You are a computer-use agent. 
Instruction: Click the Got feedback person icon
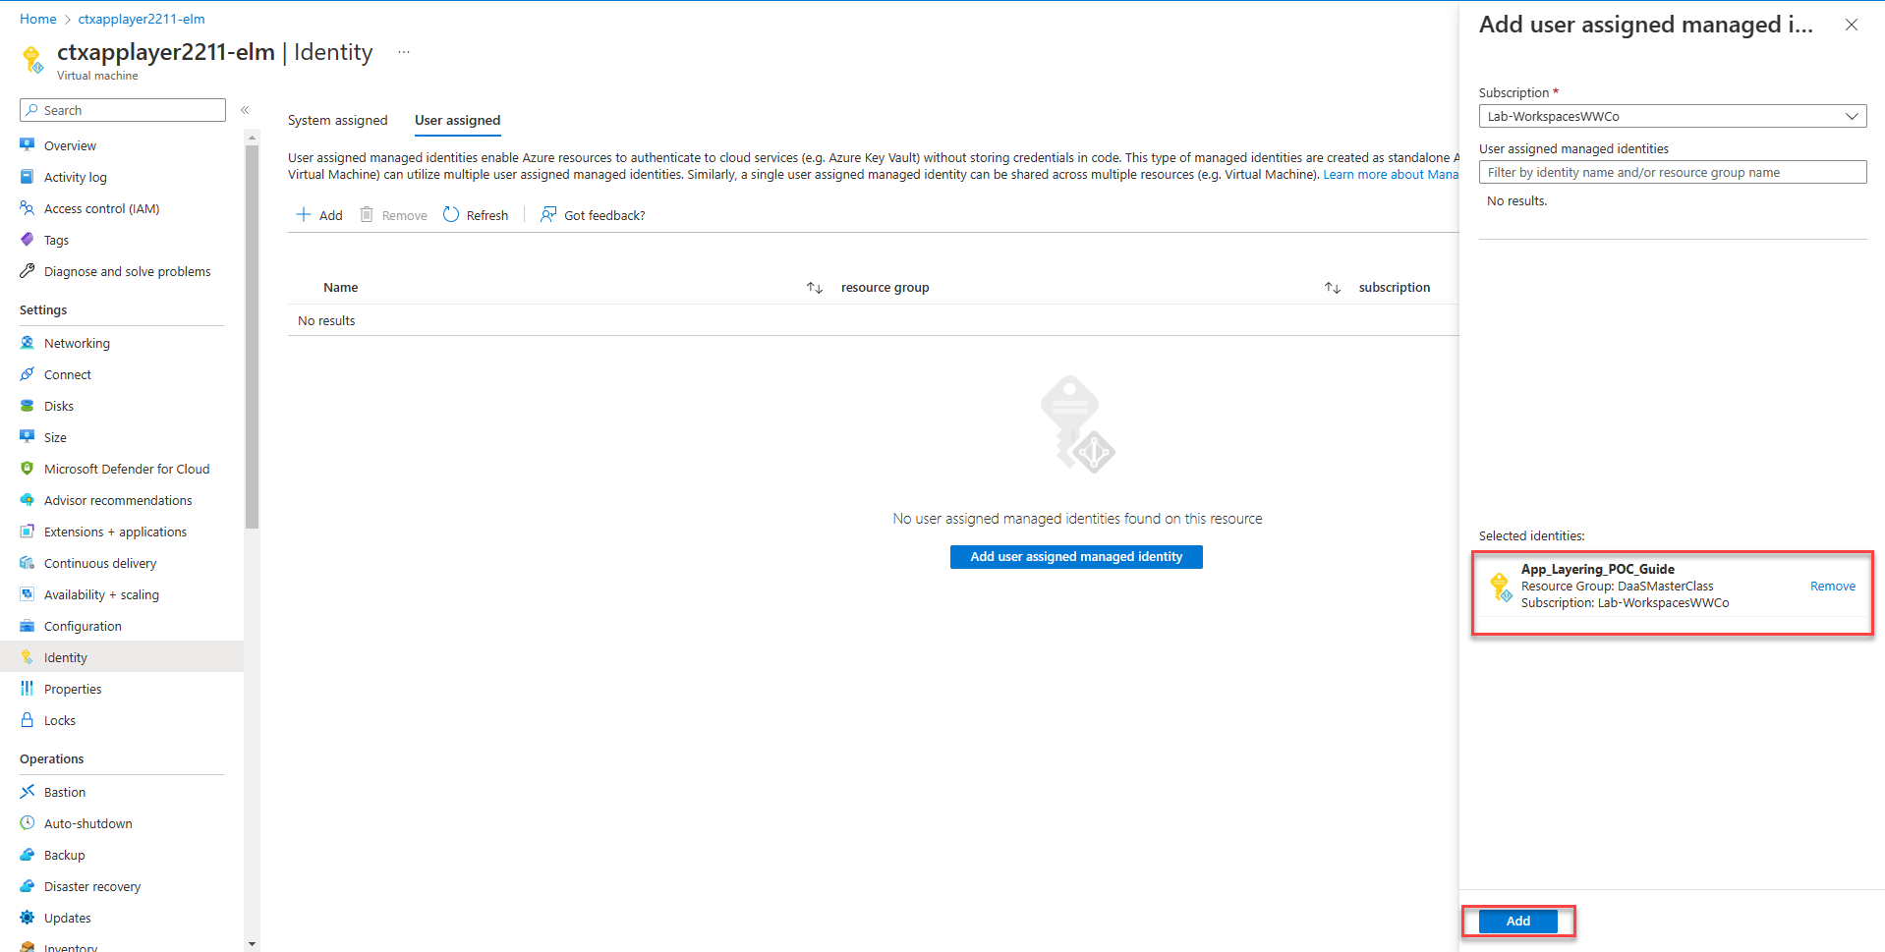click(x=548, y=215)
